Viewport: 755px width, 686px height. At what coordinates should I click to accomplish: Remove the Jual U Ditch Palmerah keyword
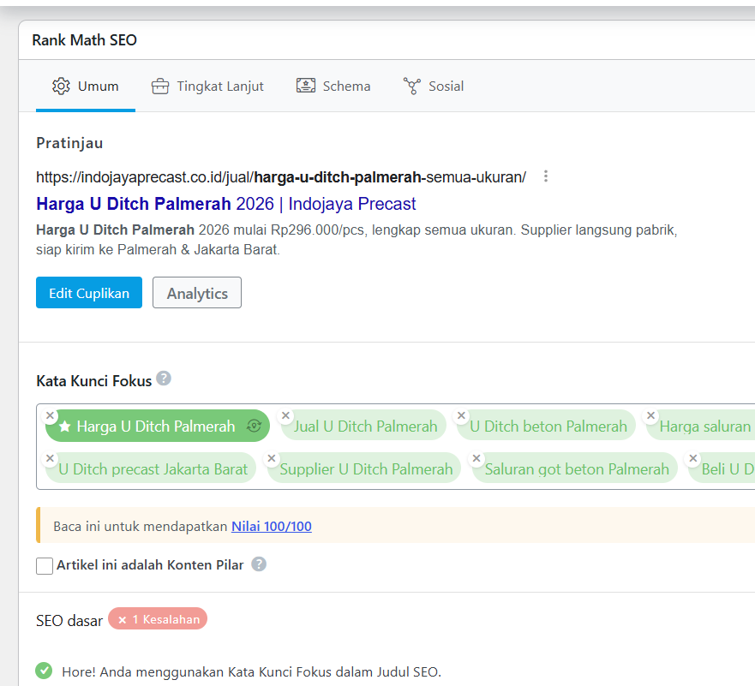285,415
